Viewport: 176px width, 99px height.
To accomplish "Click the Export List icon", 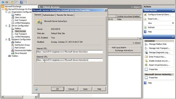I will click(145, 19).
